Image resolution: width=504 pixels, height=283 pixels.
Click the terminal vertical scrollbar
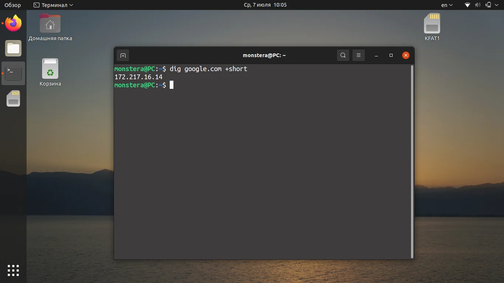pyautogui.click(x=412, y=161)
